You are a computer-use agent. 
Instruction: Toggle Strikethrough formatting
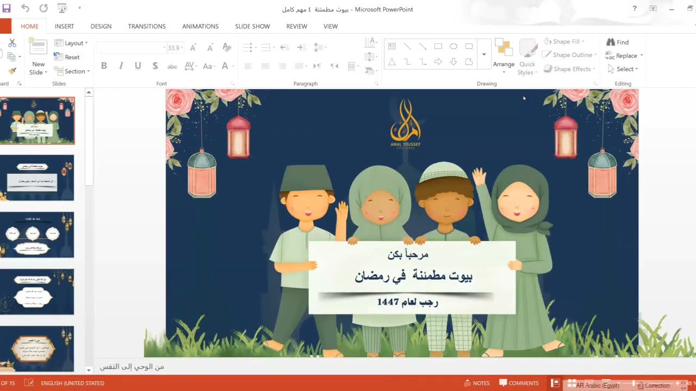pyautogui.click(x=172, y=66)
